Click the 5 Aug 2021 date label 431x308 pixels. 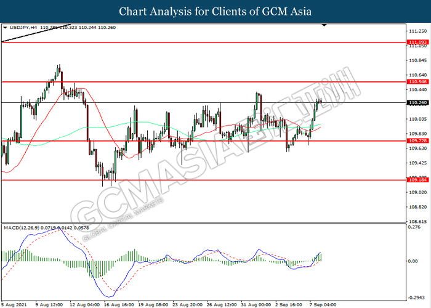click(x=14, y=305)
